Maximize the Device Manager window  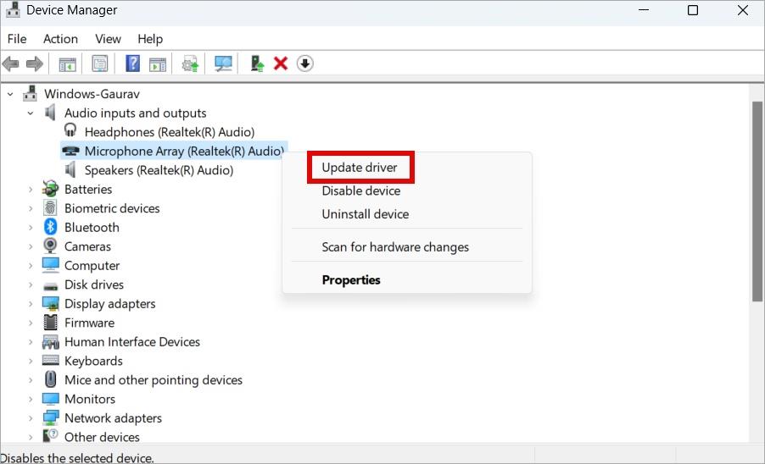coord(692,10)
